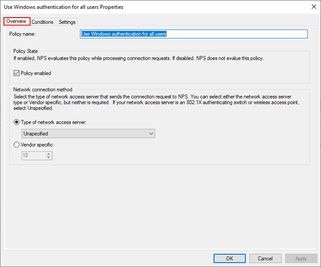Open the Unspecified server type dropdown

click(x=88, y=133)
